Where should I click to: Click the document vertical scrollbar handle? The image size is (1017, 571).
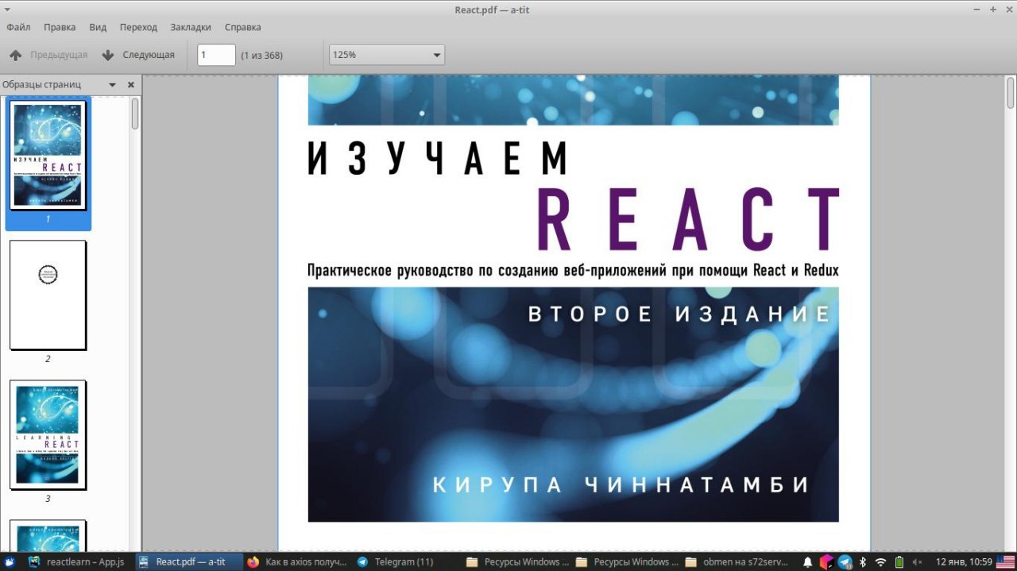[x=1011, y=94]
